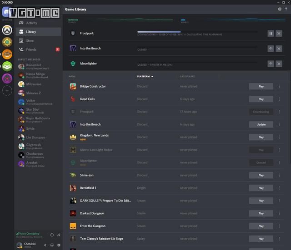Open the Friends tab

31,49
